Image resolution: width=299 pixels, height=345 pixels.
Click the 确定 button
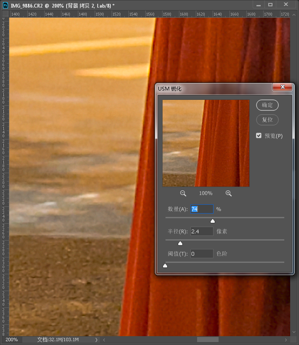267,105
